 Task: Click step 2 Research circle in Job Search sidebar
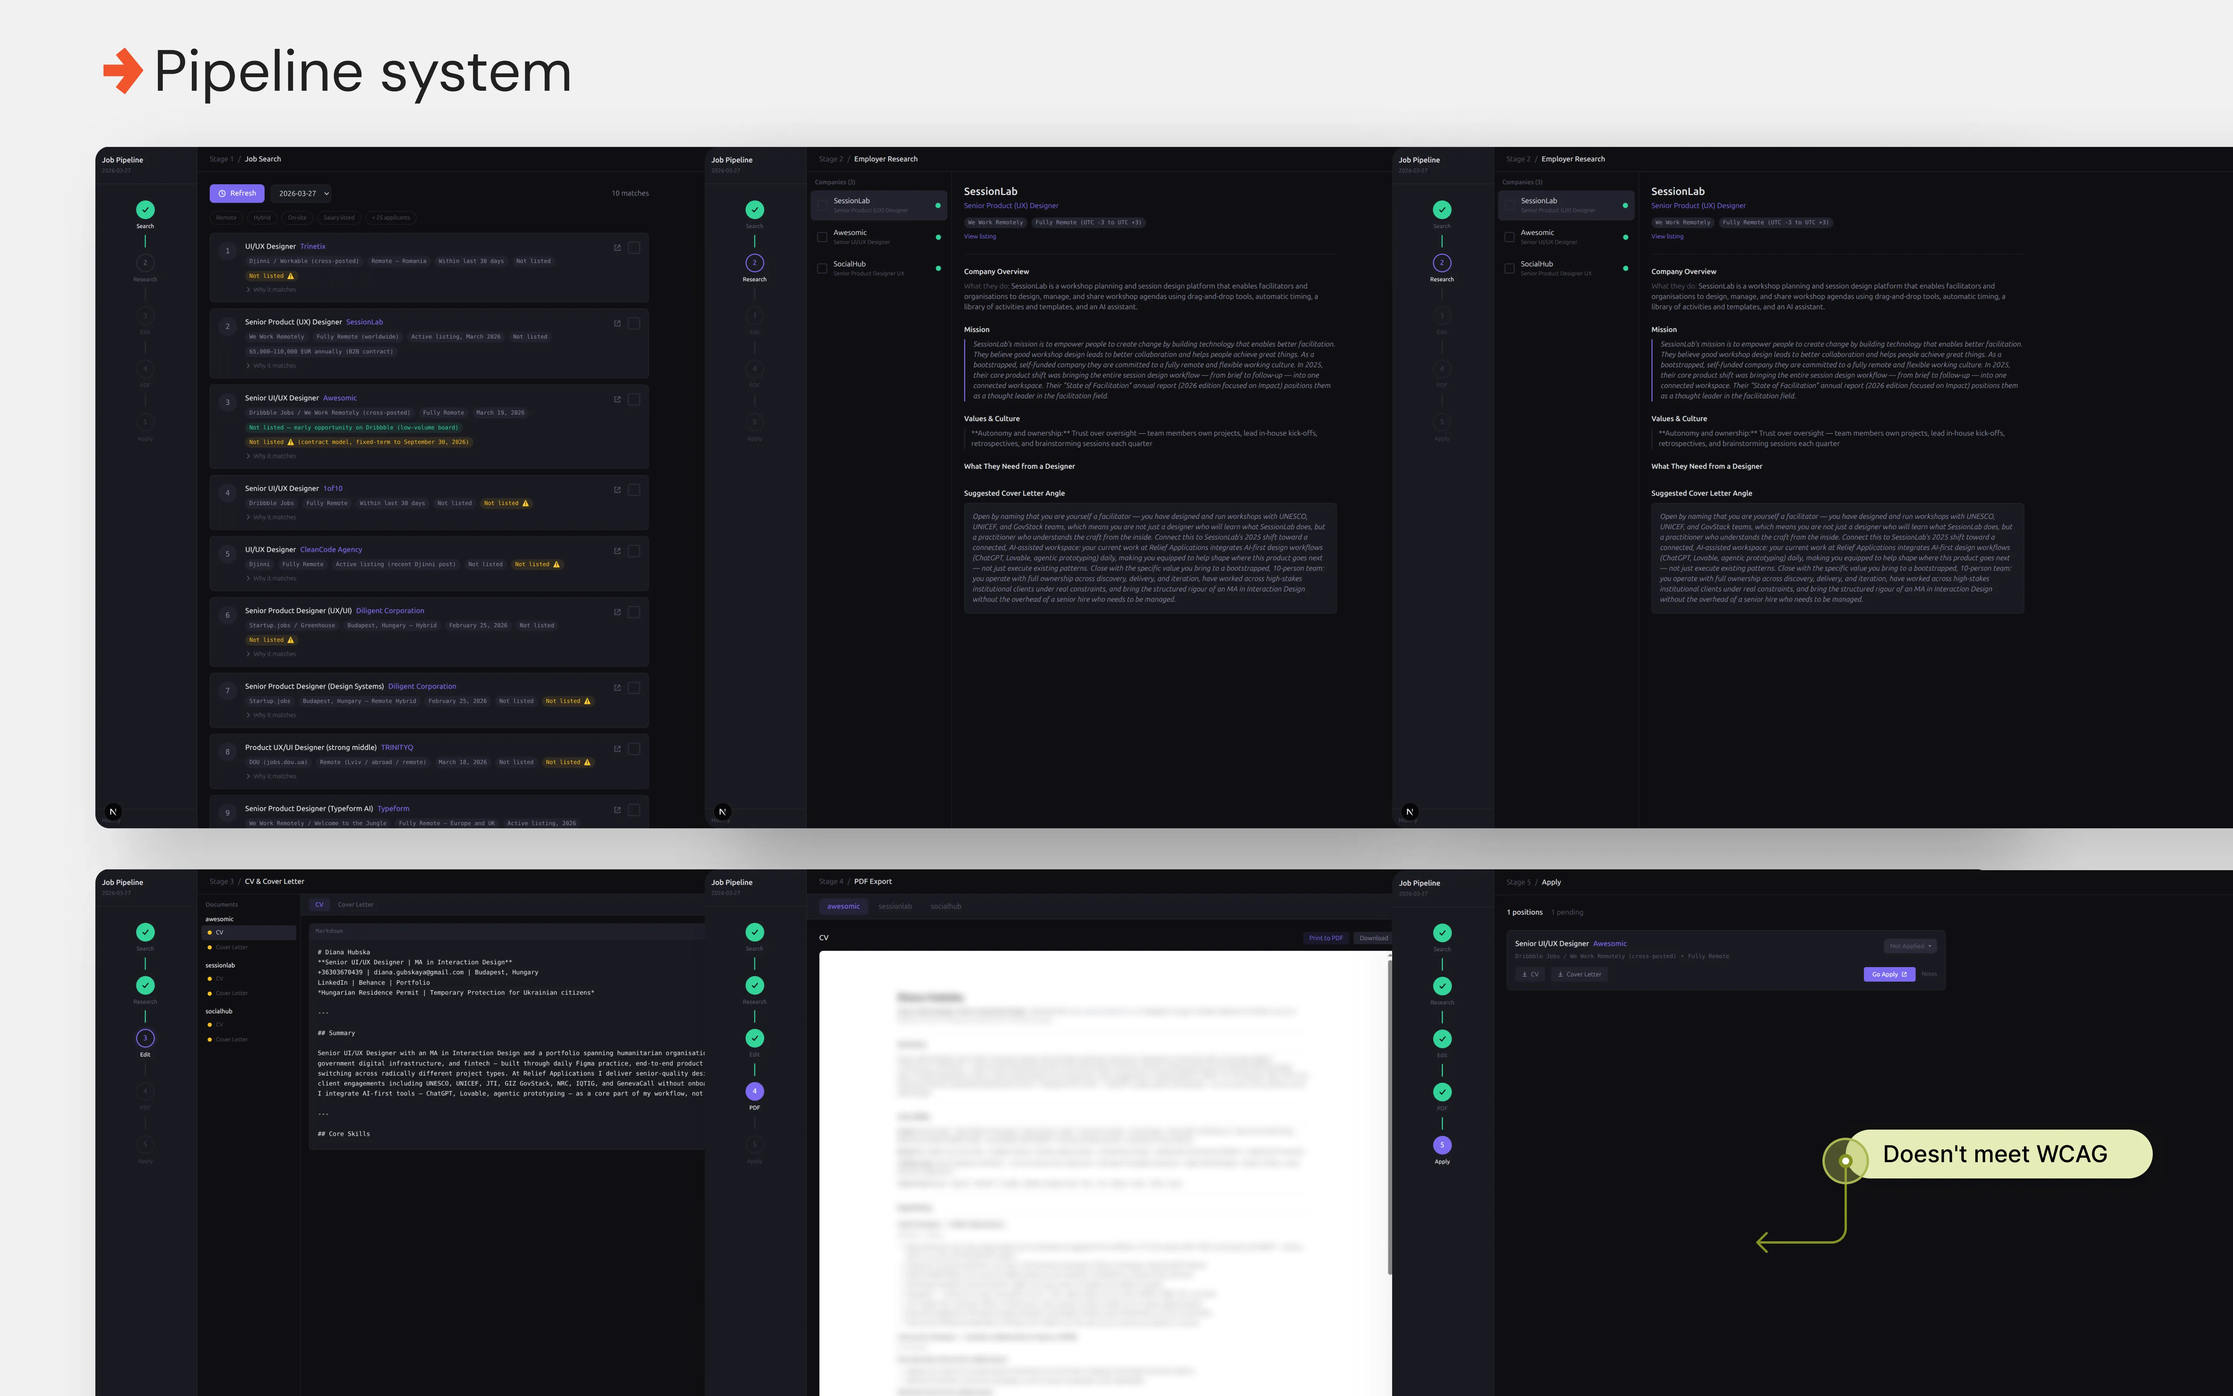click(x=145, y=263)
